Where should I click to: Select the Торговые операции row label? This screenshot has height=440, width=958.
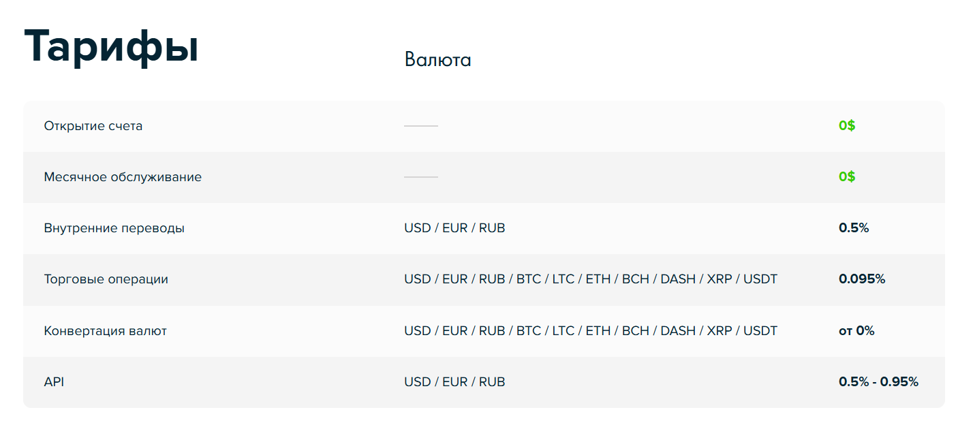coord(106,279)
